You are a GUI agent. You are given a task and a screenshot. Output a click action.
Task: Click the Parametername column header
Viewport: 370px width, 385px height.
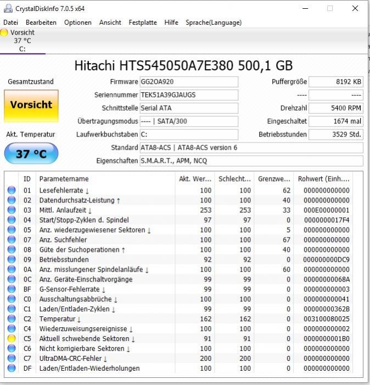105,179
